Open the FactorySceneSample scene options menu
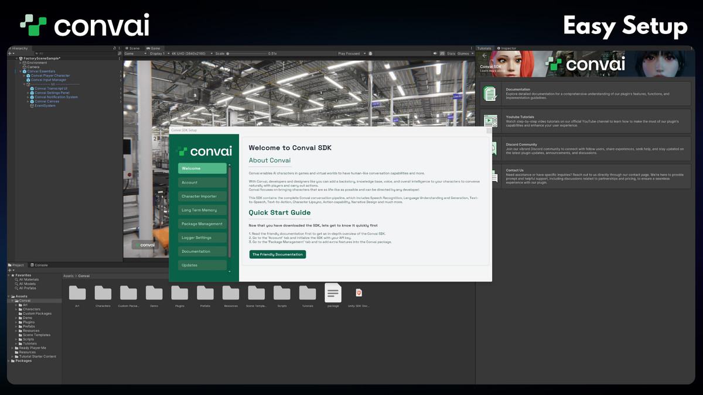Image resolution: width=703 pixels, height=395 pixels. pos(120,59)
